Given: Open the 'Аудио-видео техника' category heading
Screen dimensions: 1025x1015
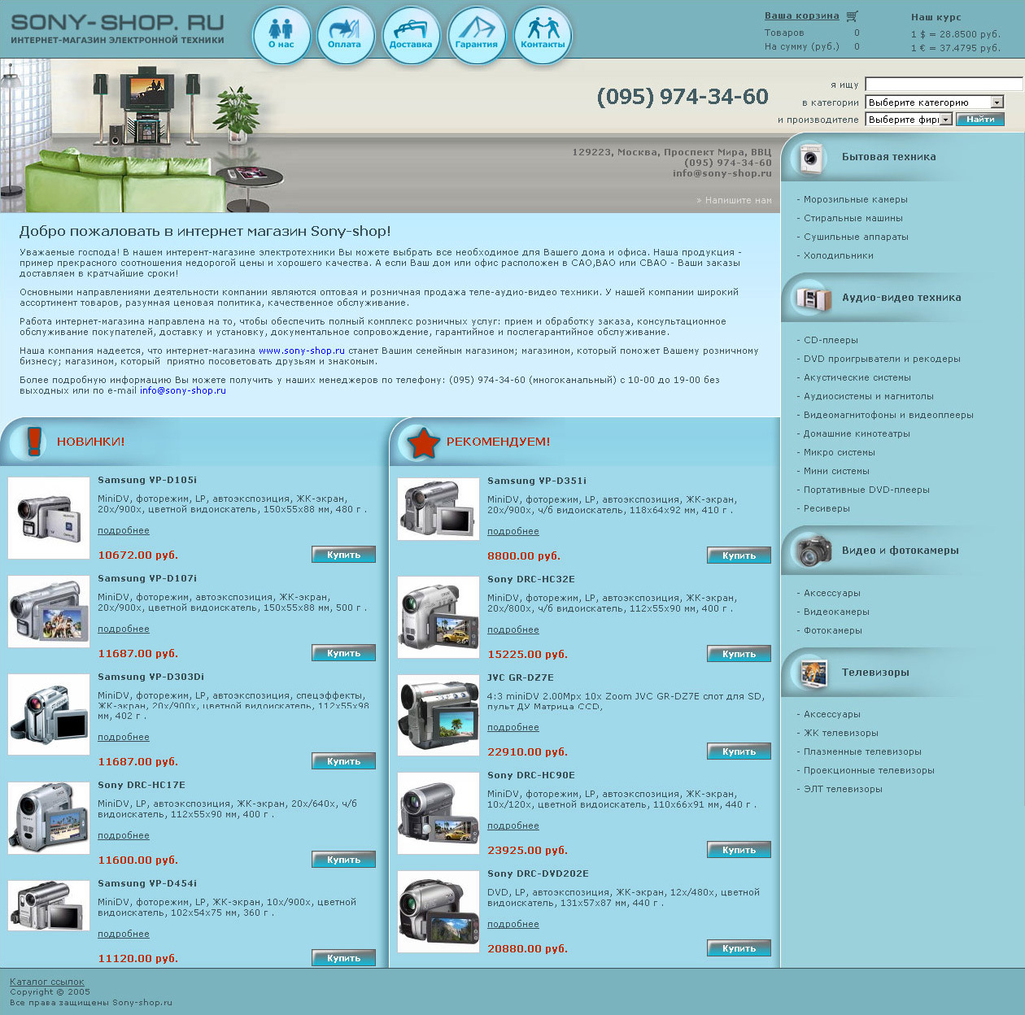Looking at the screenshot, I should (x=901, y=298).
